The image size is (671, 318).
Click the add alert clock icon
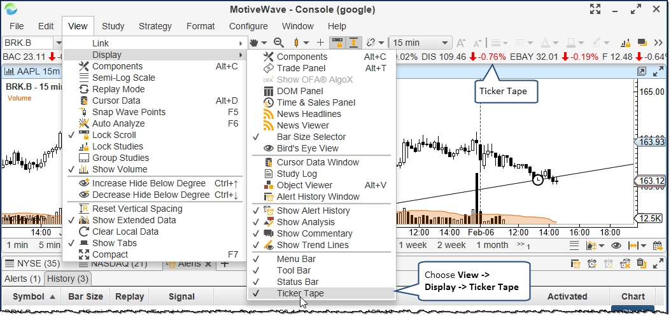(x=591, y=264)
